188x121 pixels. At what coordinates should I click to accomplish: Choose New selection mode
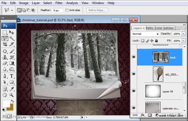[19, 10]
